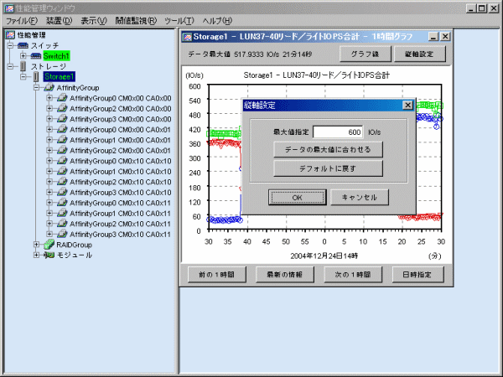Click the 性能管理ウィンドウ title bar app icon
The image size is (503, 377).
pos(9,8)
